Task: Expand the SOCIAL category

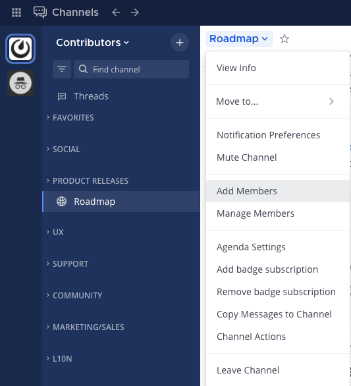Action: [63, 149]
